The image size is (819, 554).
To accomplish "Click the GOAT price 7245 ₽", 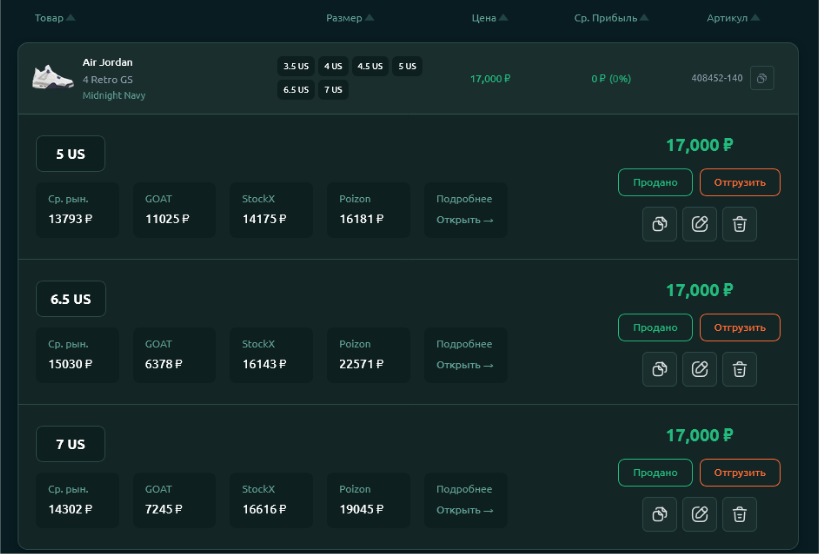I will [164, 509].
